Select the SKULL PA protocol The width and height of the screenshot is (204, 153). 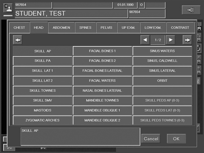click(43, 61)
